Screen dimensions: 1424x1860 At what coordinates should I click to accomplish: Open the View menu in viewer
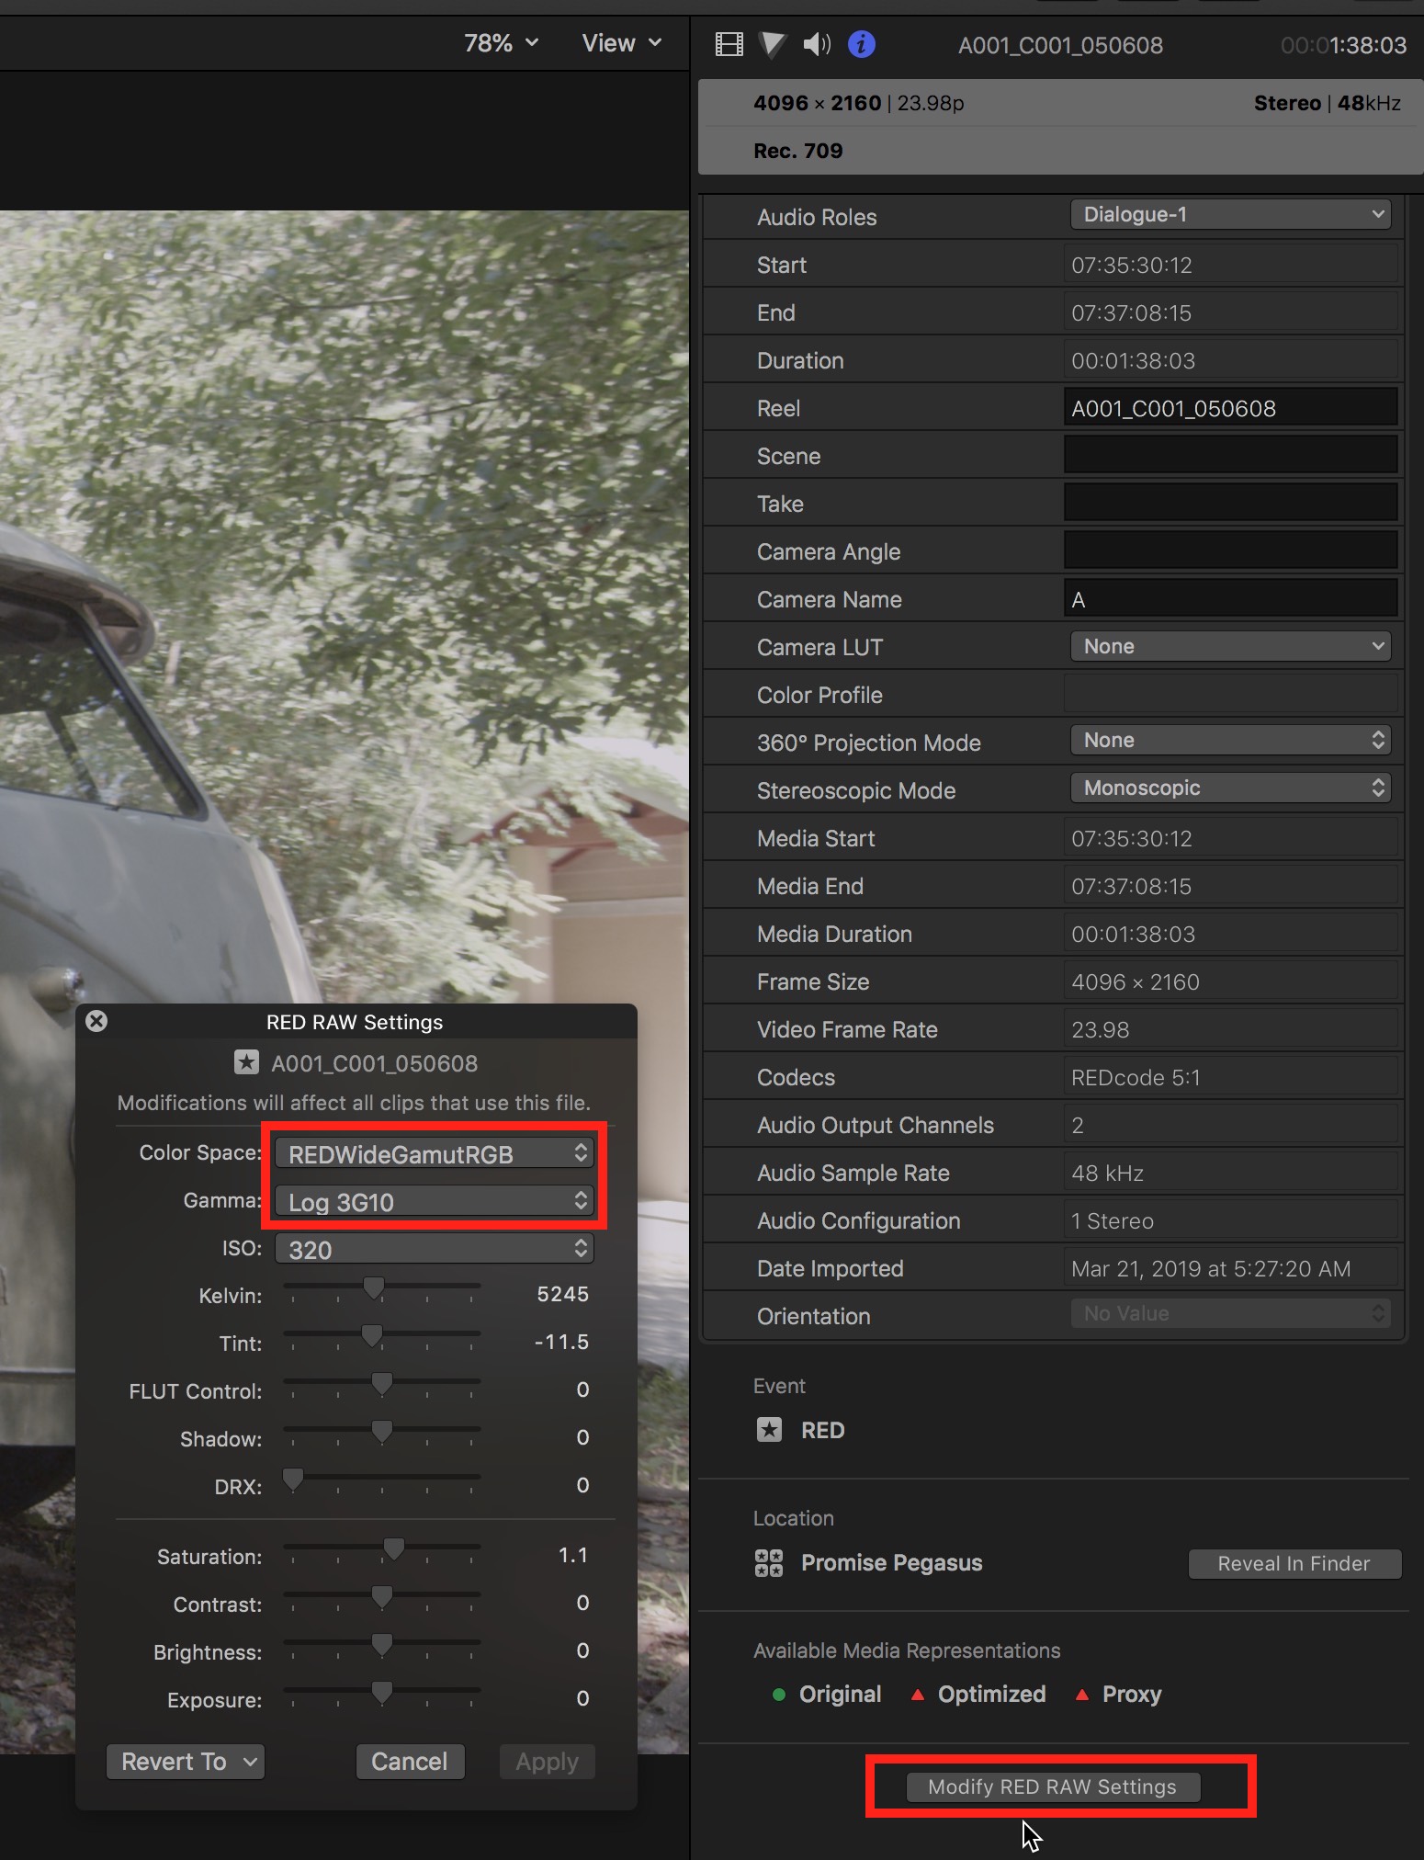[x=621, y=43]
